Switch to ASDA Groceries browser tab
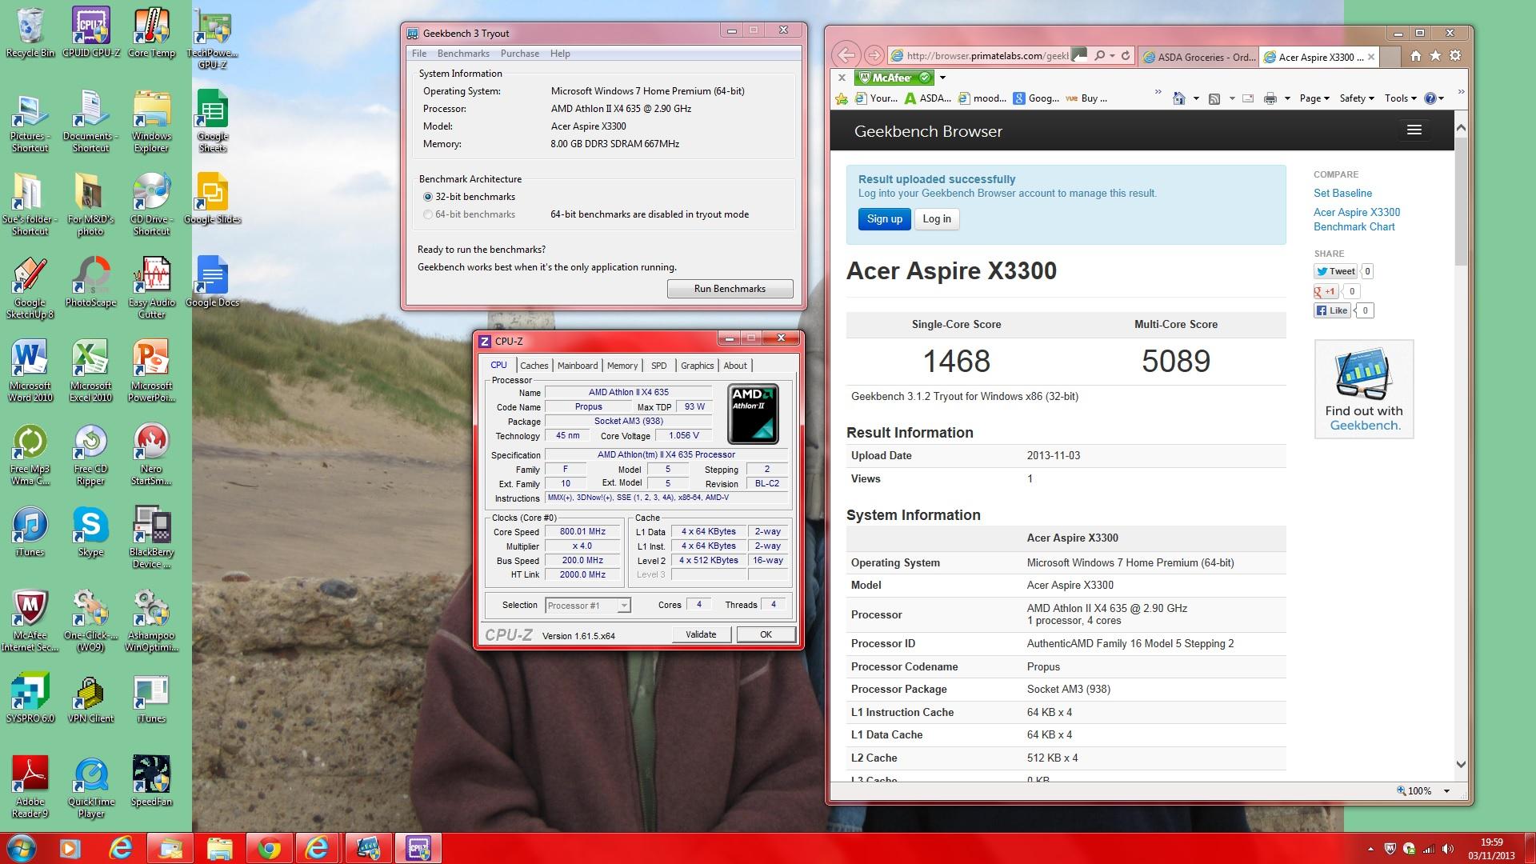The height and width of the screenshot is (864, 1536). [1198, 57]
